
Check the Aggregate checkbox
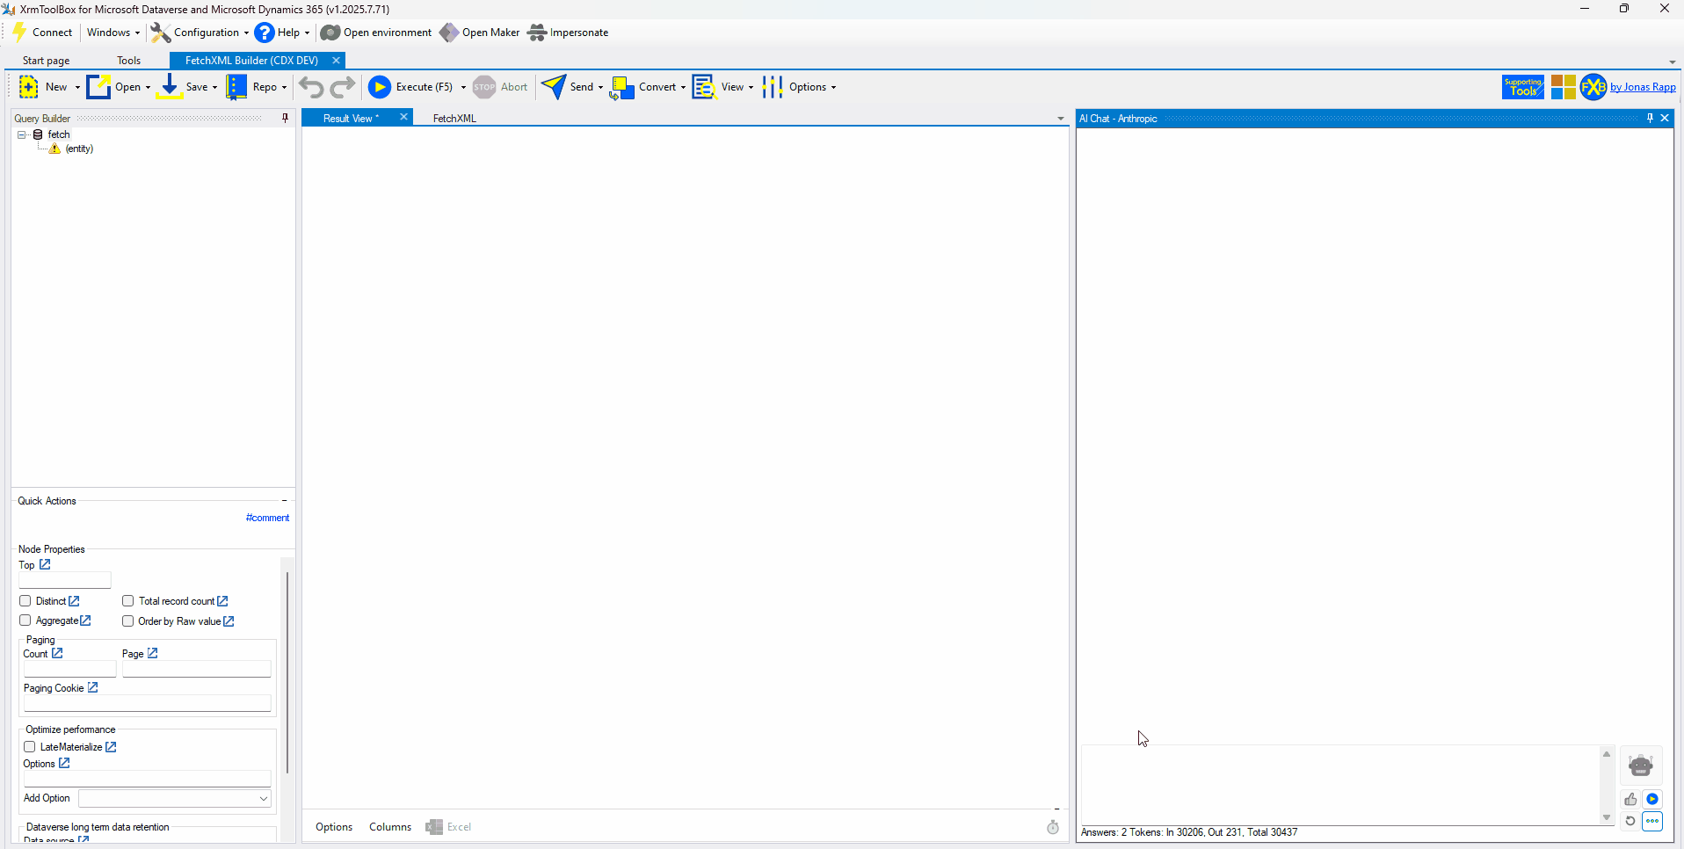click(x=25, y=620)
